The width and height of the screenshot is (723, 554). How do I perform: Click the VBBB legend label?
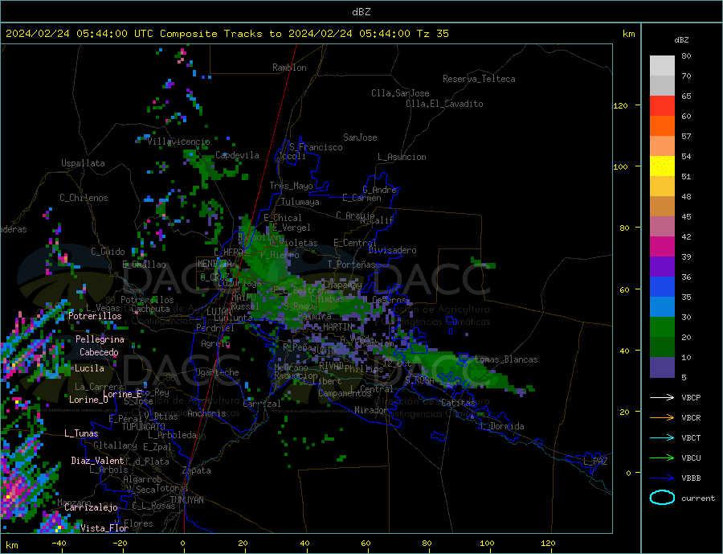691,478
